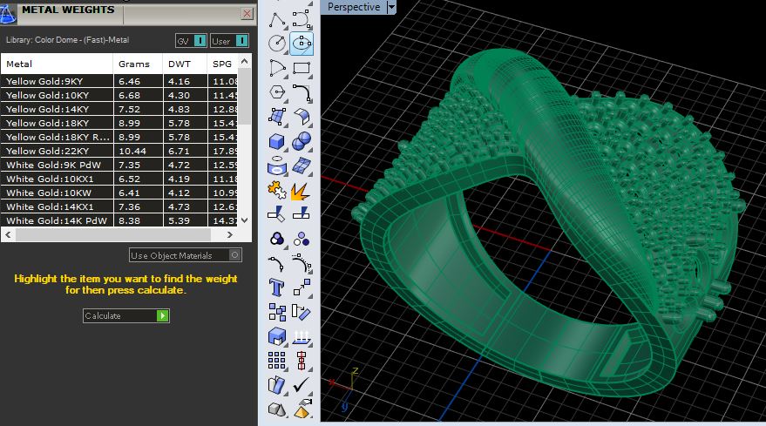The height and width of the screenshot is (426, 766).
Task: Select the Boolean union spheres tool
Action: [x=302, y=142]
